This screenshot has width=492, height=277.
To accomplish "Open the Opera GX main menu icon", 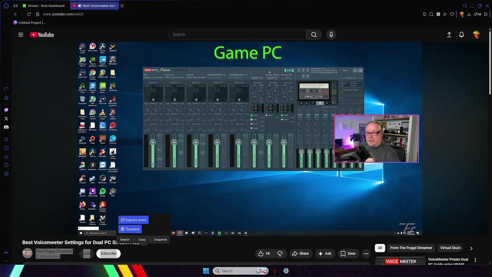I will [6, 6].
